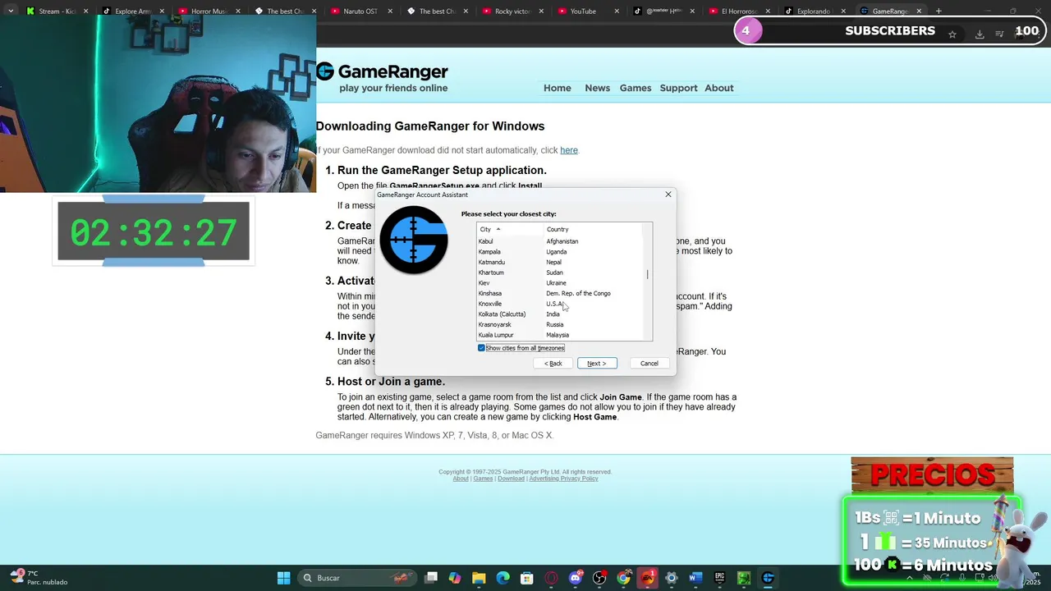Close the Naruto OST tab

click(389, 11)
